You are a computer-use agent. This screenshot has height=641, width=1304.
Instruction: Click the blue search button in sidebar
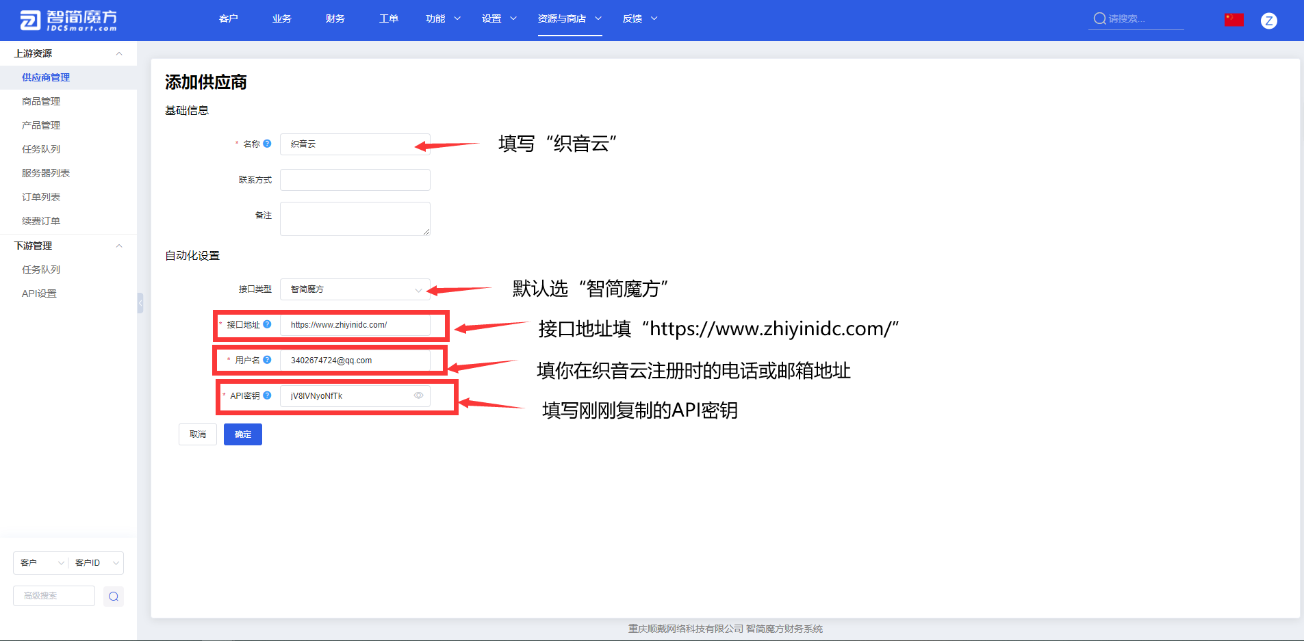pyautogui.click(x=114, y=597)
